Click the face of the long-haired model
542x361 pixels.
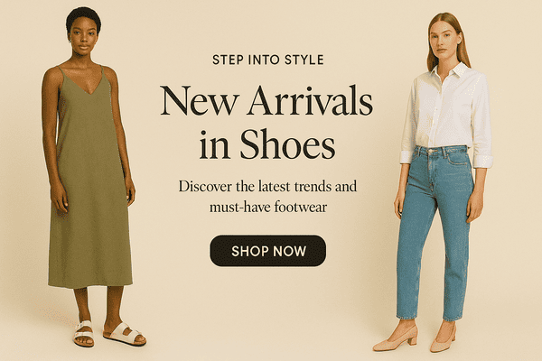(445, 41)
